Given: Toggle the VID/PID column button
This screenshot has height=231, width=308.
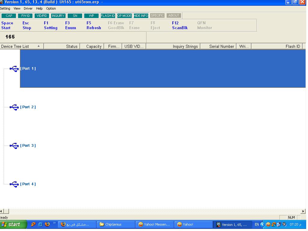Looking at the screenshot, I should pos(42,16).
